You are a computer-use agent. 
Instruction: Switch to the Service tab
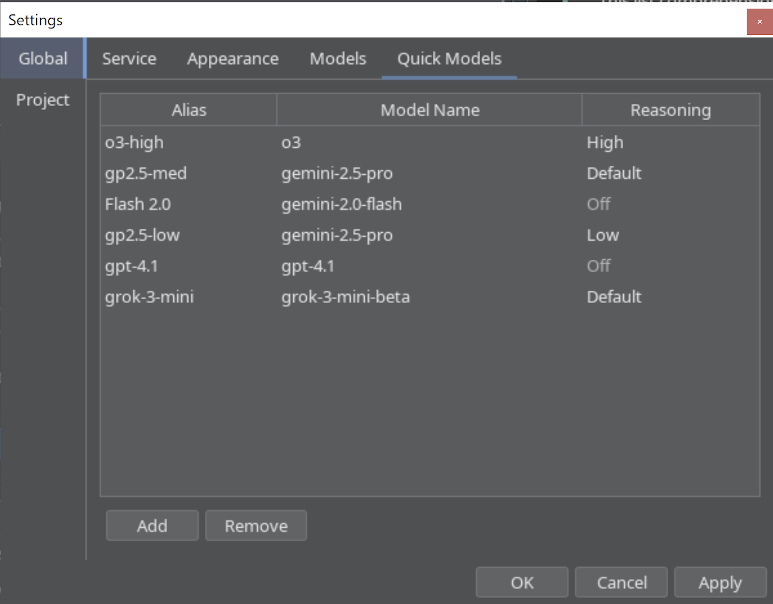129,58
